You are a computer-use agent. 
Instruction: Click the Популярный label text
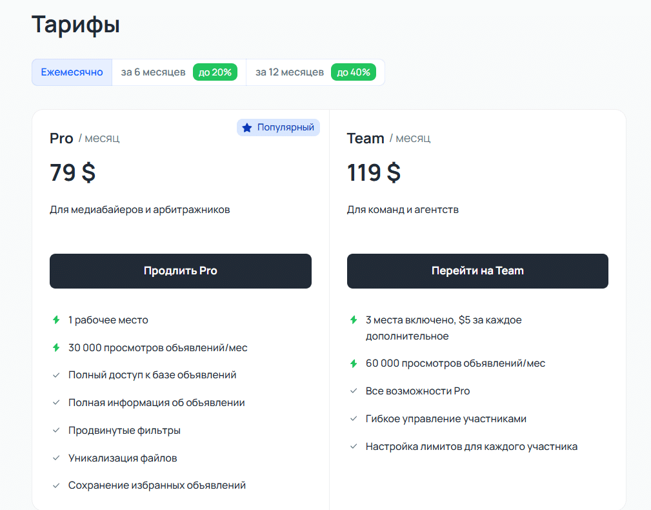(x=286, y=127)
